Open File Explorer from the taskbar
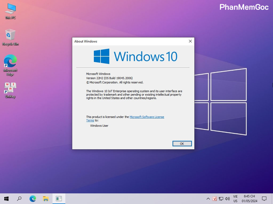 click(x=46, y=198)
